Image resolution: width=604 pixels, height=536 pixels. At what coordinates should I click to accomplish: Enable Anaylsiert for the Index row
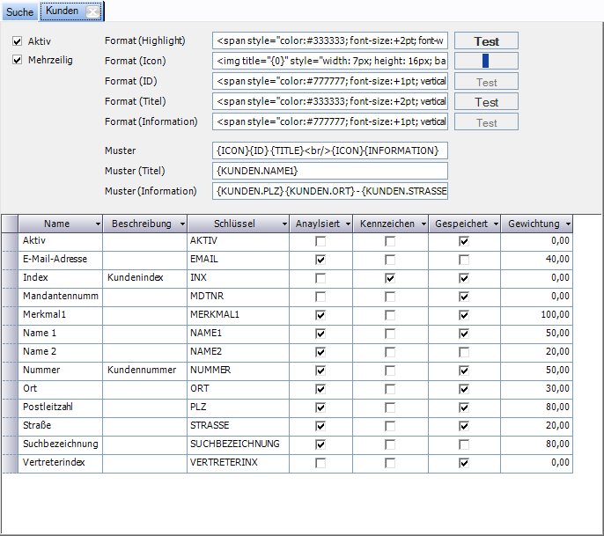(320, 277)
